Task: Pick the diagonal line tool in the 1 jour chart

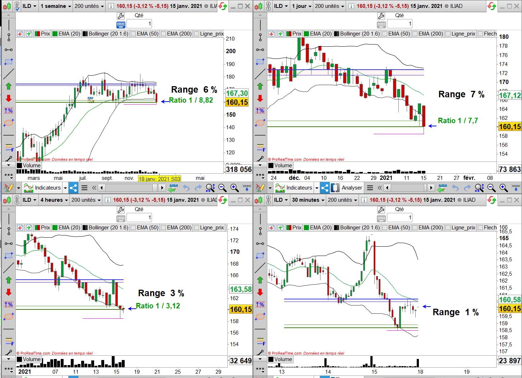Action: 260,74
